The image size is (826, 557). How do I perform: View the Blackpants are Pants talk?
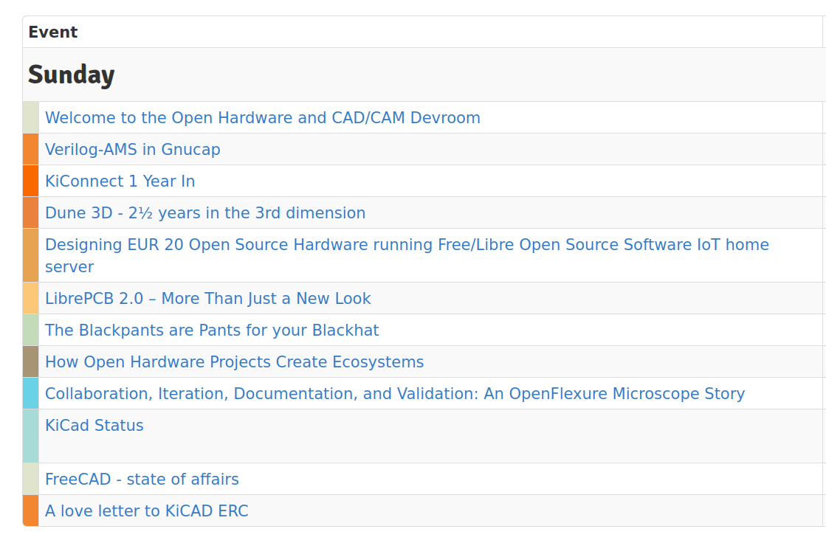pos(212,330)
